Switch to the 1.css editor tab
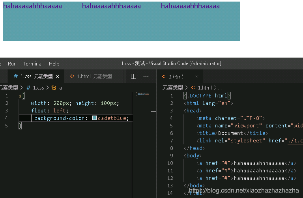This screenshot has height=198, width=303. [37, 77]
